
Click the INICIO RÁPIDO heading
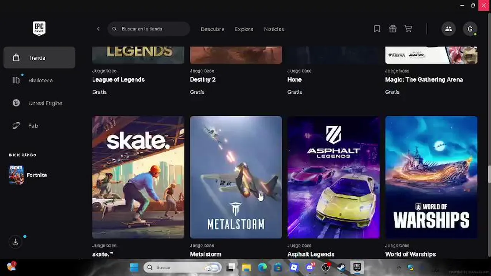coord(22,155)
